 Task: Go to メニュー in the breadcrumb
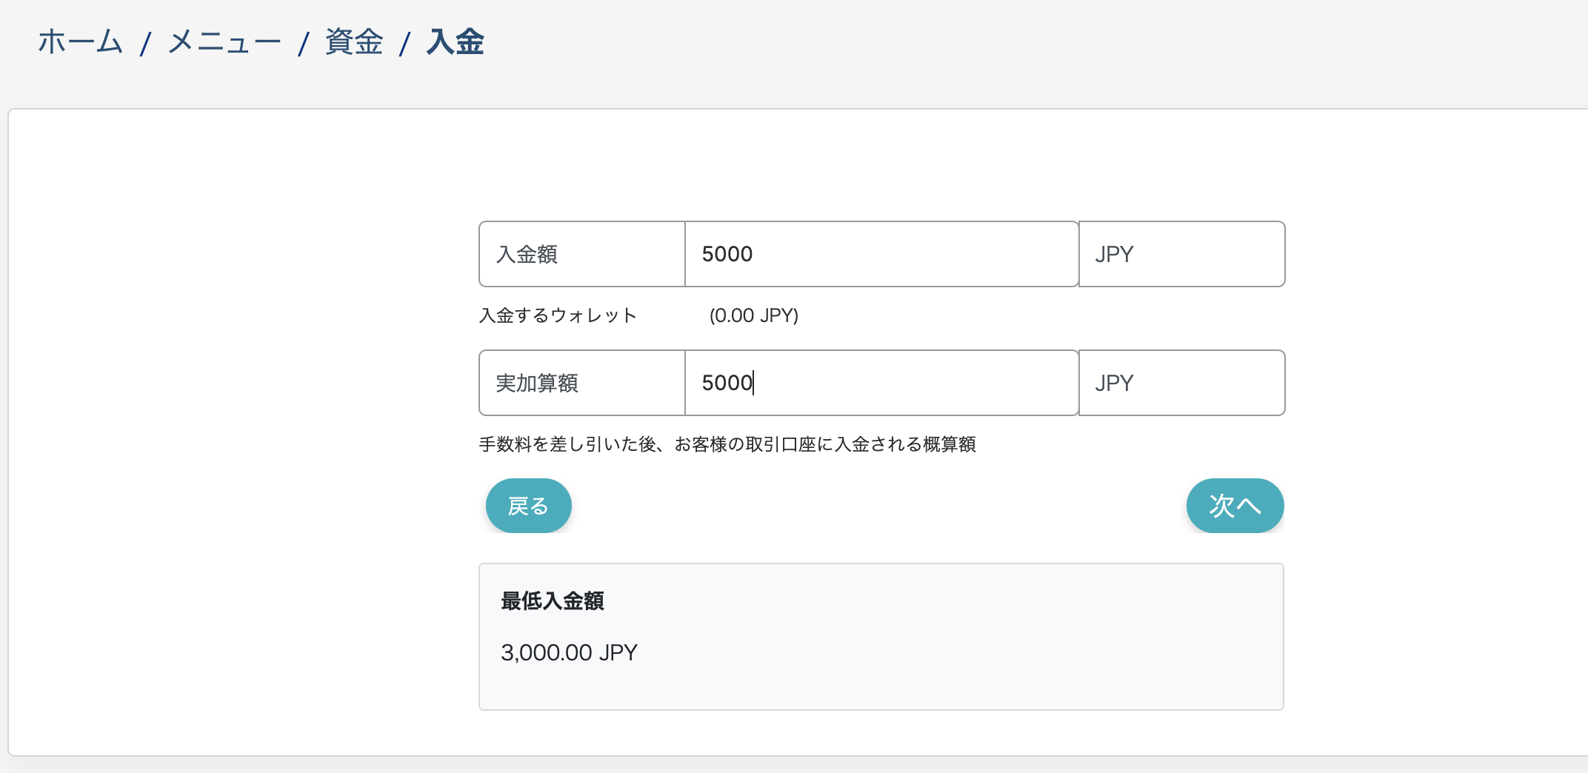[x=224, y=42]
